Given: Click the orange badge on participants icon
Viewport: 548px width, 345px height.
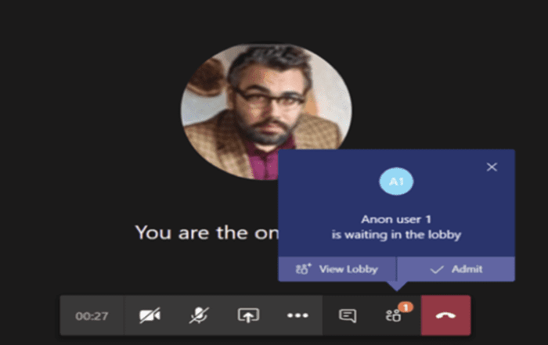Looking at the screenshot, I should [x=406, y=307].
